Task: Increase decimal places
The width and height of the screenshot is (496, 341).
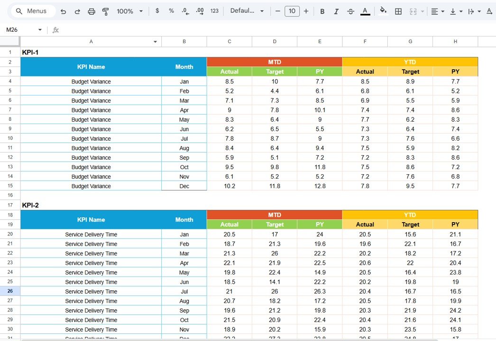Action: (199, 11)
